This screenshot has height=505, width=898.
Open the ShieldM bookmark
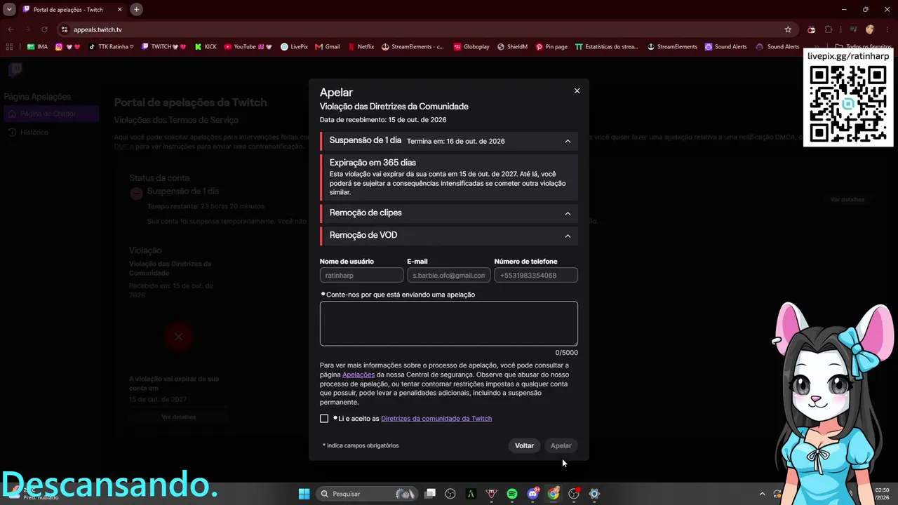coord(512,47)
